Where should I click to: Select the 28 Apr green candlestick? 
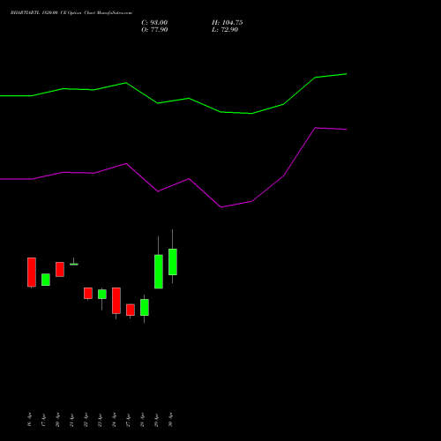coord(145,308)
